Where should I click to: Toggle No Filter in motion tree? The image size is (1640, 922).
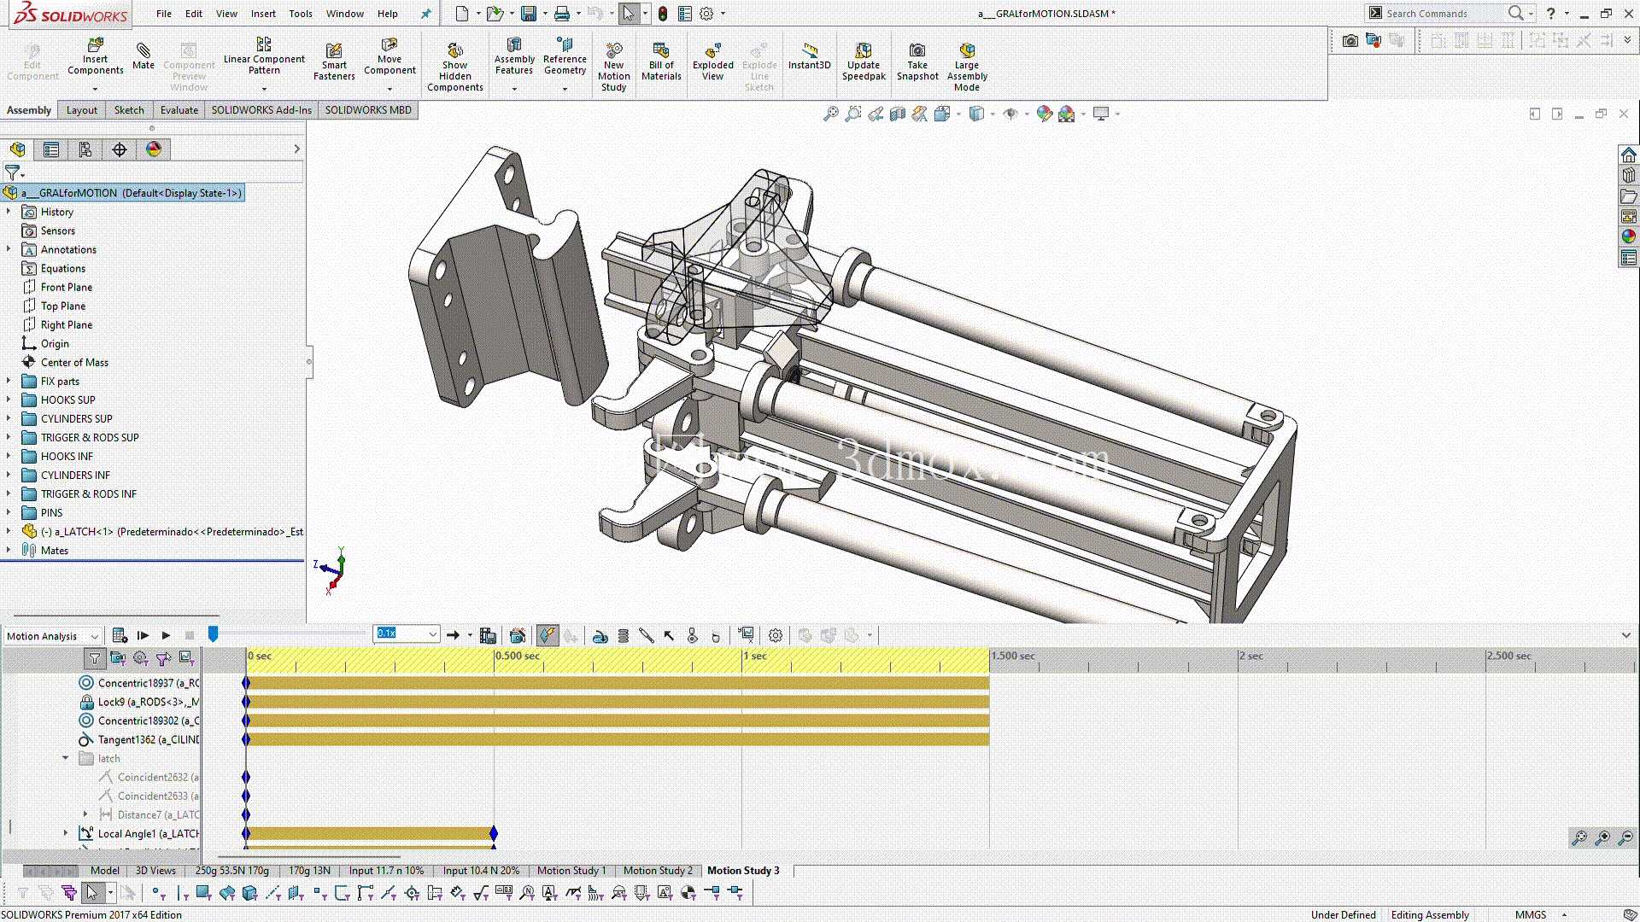[95, 658]
